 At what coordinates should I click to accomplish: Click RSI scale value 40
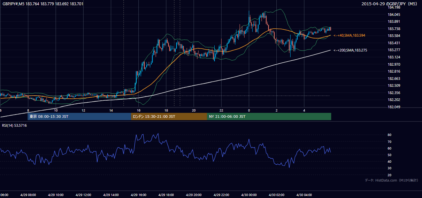[389, 161]
